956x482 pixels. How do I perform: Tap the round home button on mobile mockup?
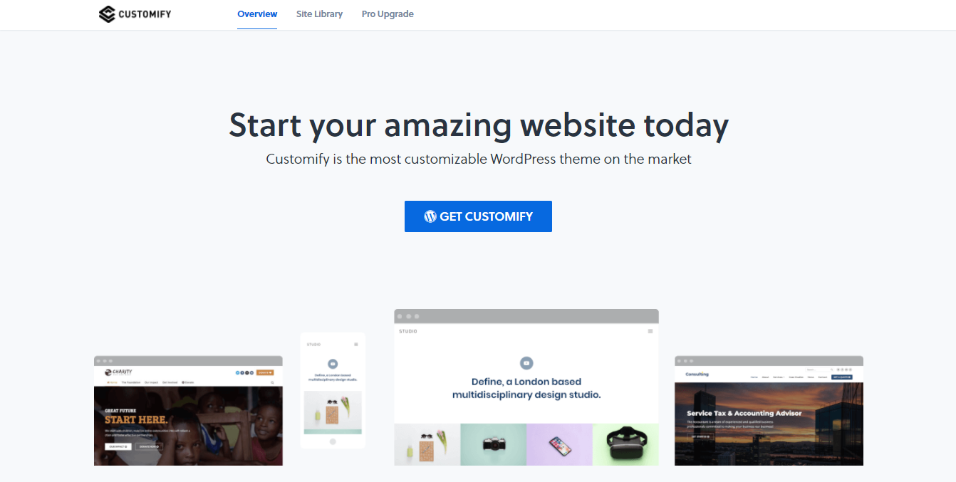tap(333, 441)
